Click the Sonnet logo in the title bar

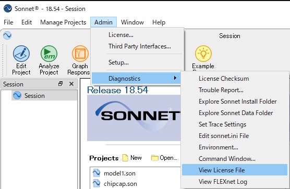tap(8, 8)
